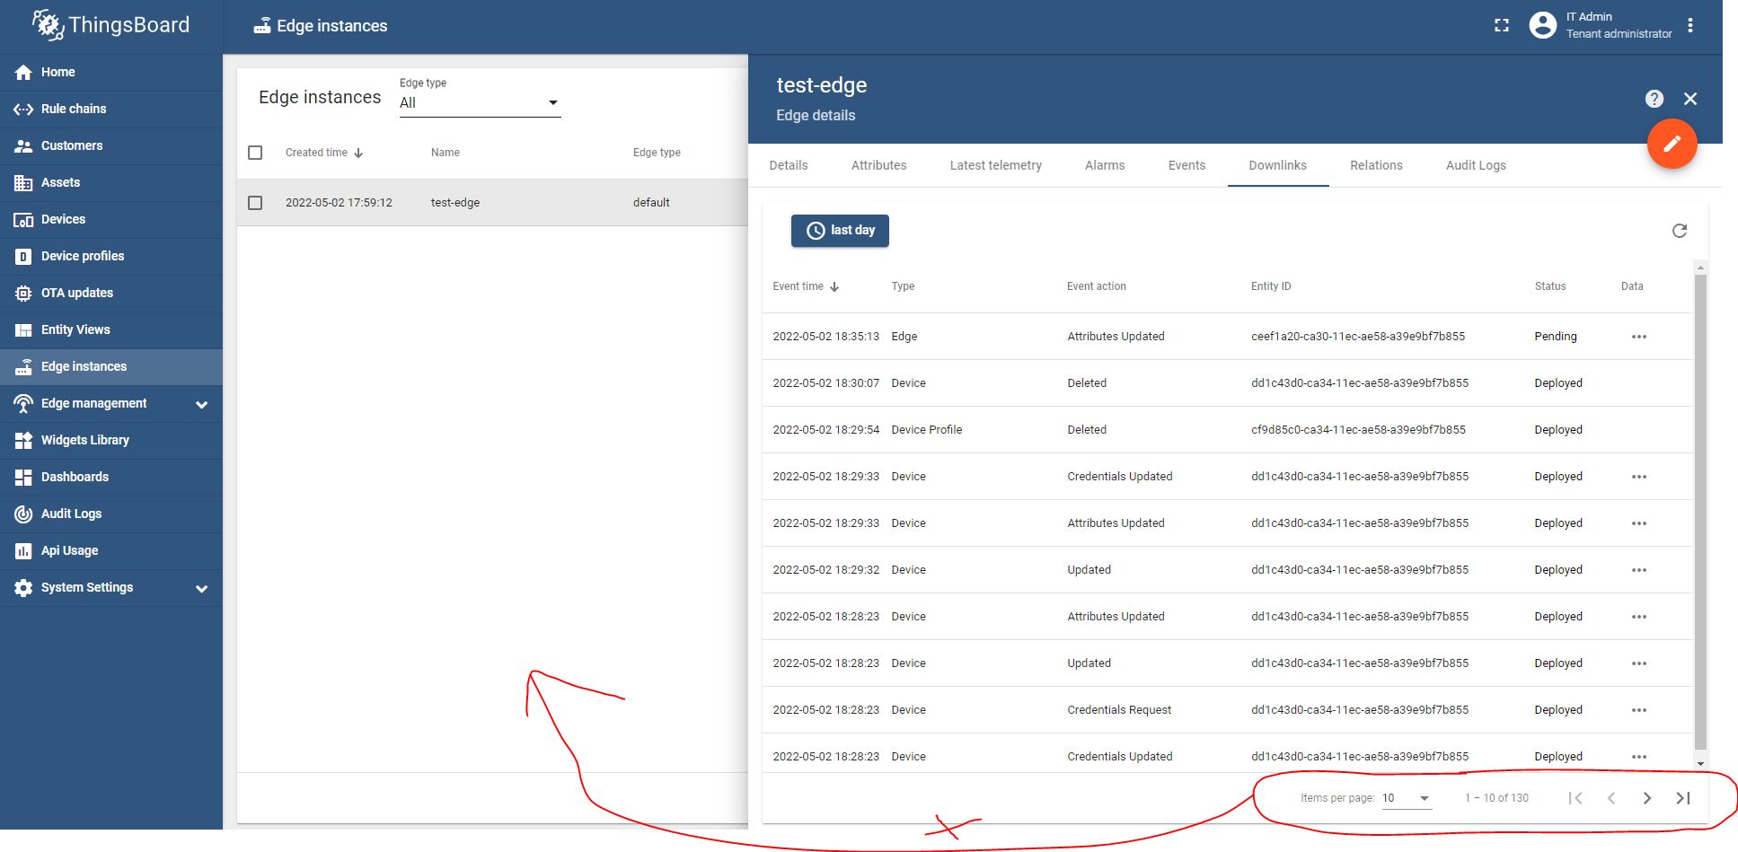This screenshot has height=852, width=1738.
Task: Edit test-edge with the pencil button
Action: coord(1672,144)
